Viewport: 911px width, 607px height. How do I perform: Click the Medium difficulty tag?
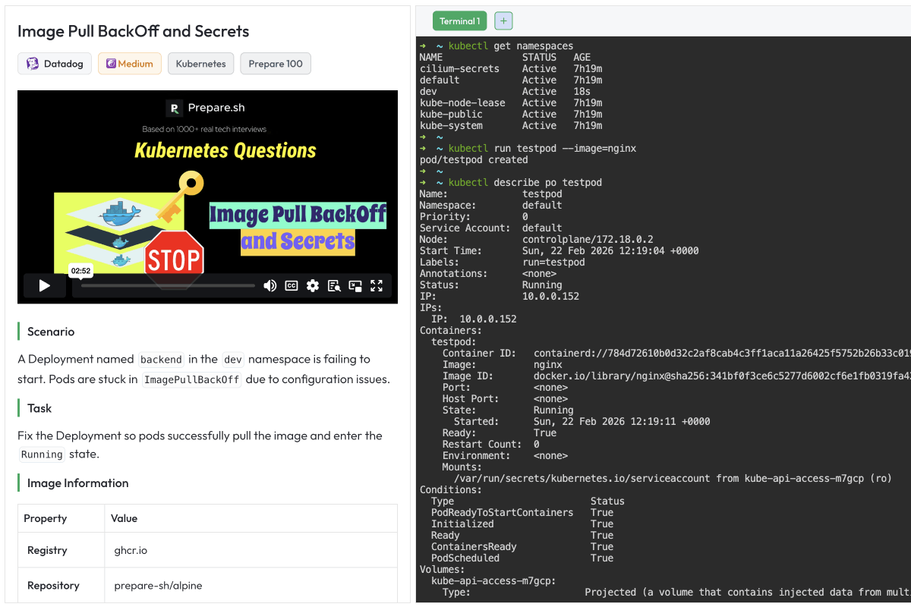130,64
